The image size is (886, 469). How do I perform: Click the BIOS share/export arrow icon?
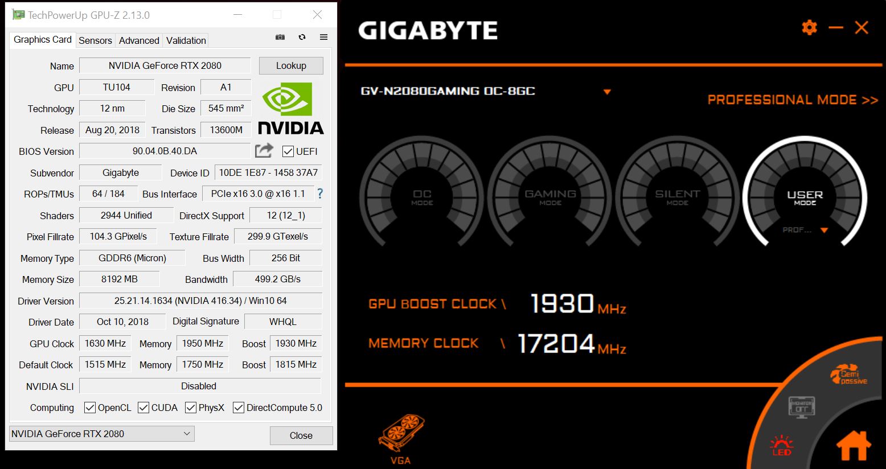[x=264, y=150]
